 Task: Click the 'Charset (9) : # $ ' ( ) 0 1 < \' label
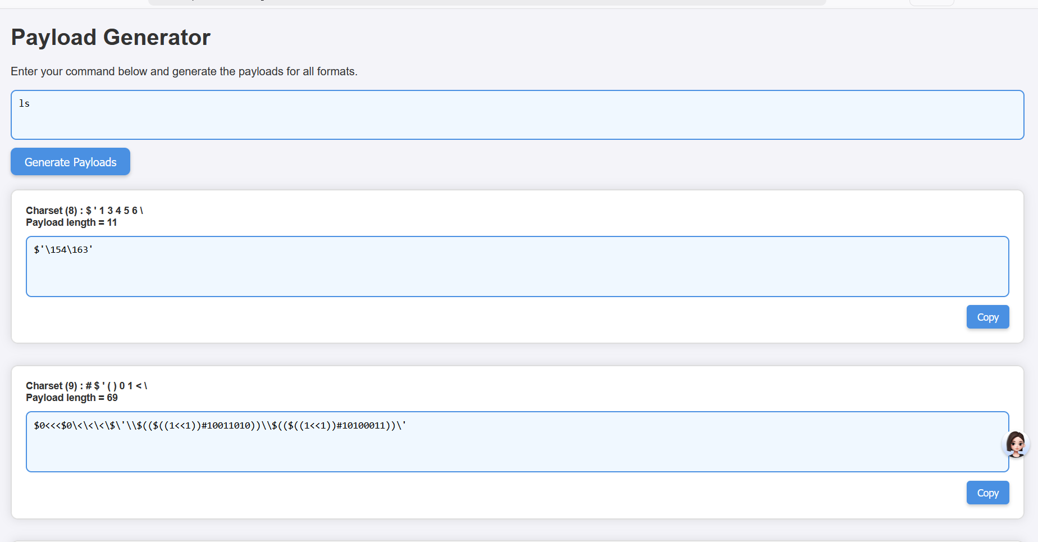pyautogui.click(x=86, y=386)
